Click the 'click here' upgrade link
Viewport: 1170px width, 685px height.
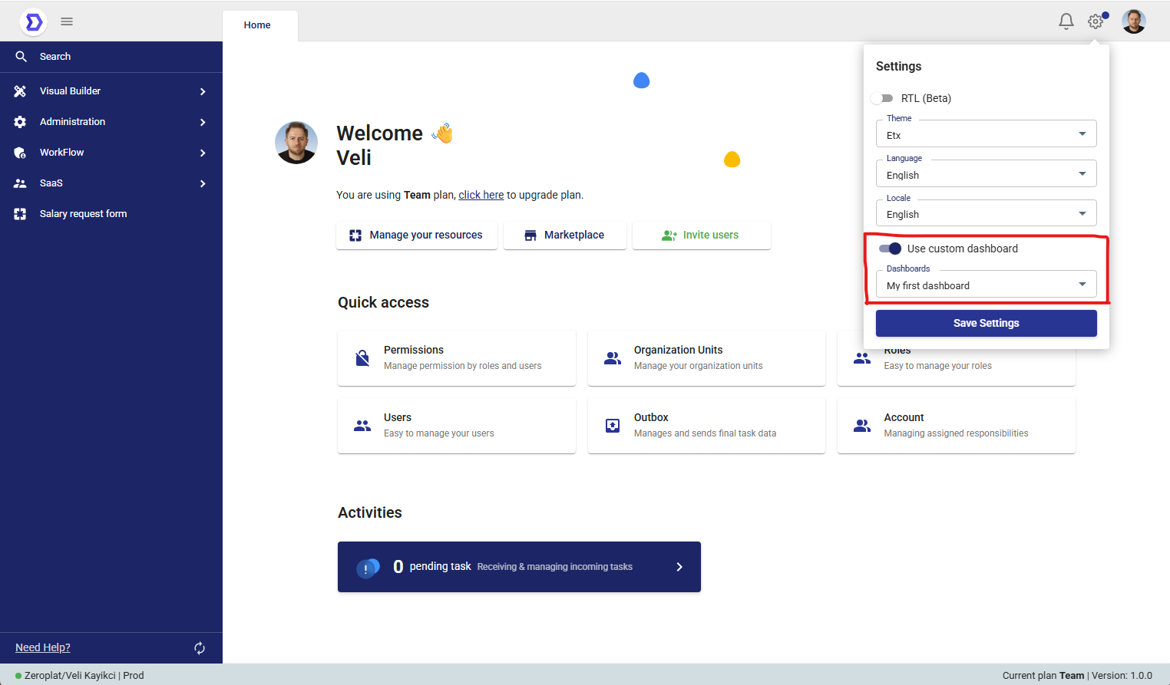tap(481, 195)
